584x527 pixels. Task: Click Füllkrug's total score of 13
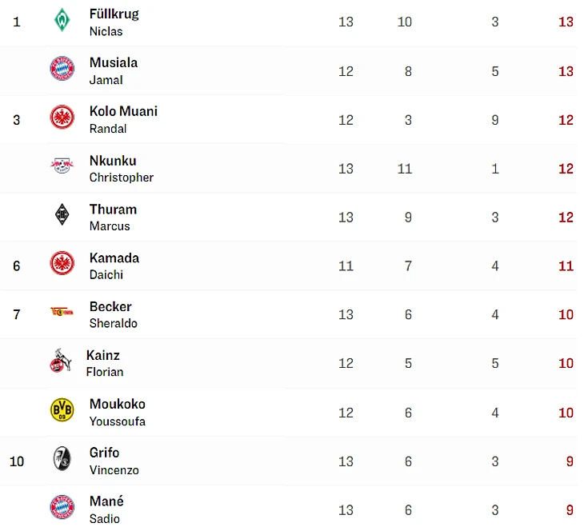[x=566, y=22]
